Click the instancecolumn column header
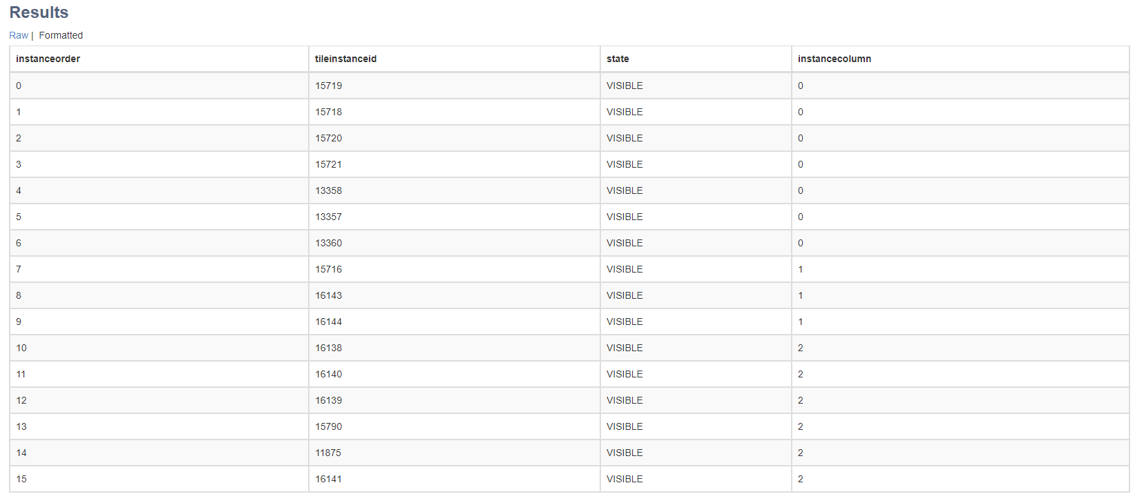 (834, 59)
